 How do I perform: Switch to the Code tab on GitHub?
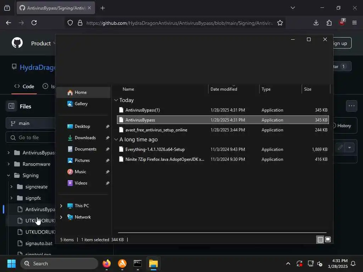point(24,86)
